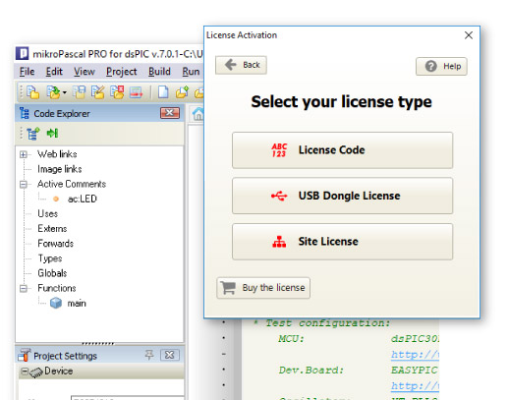Click the Edit Project toolbar icon
Screen dimensions: 508x400
(x=97, y=92)
